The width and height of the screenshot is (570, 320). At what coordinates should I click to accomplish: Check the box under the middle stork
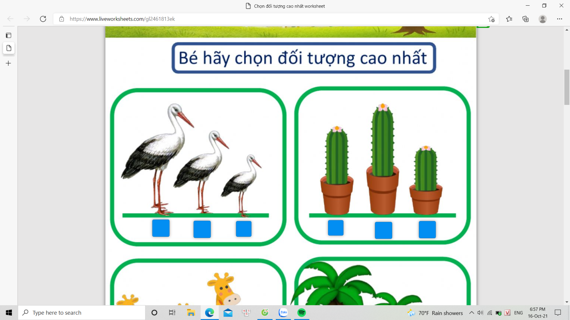coord(202,229)
